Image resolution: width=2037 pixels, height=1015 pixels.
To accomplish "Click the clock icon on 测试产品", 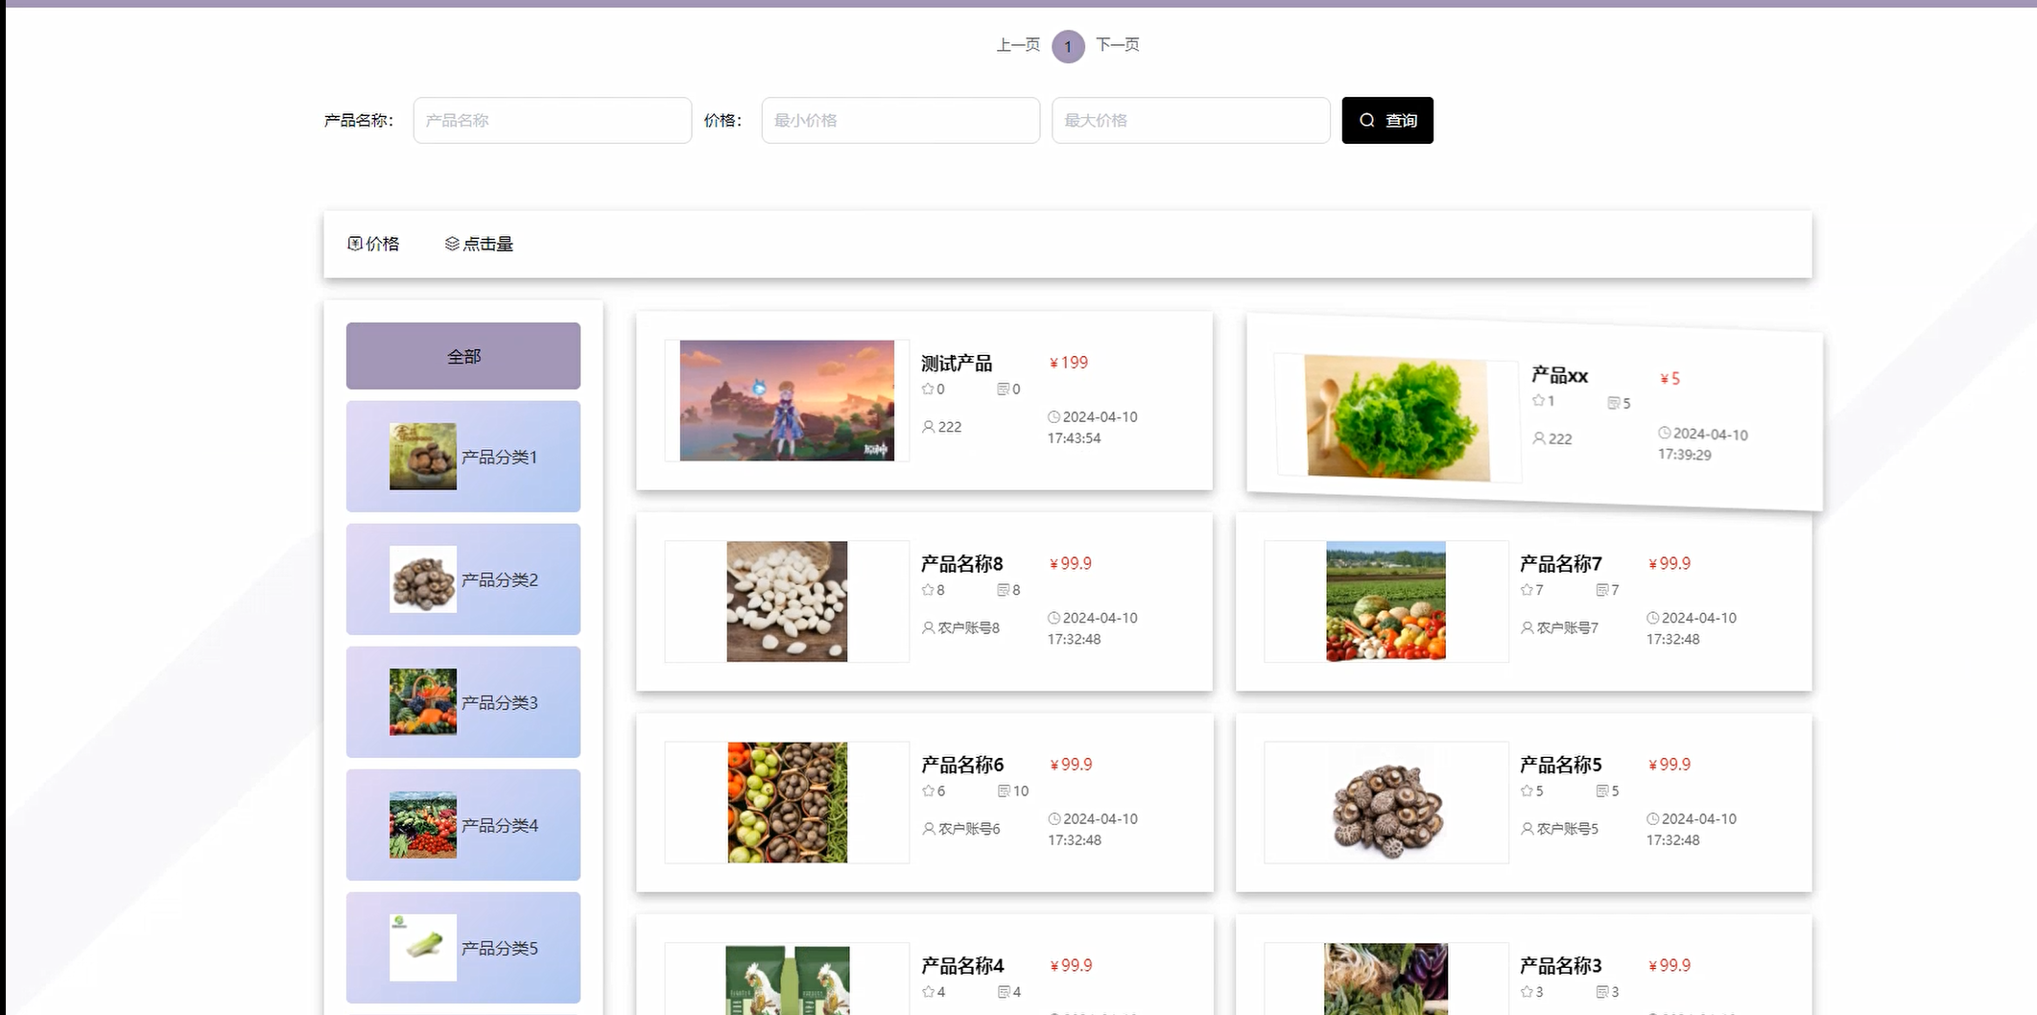I will 1054,417.
